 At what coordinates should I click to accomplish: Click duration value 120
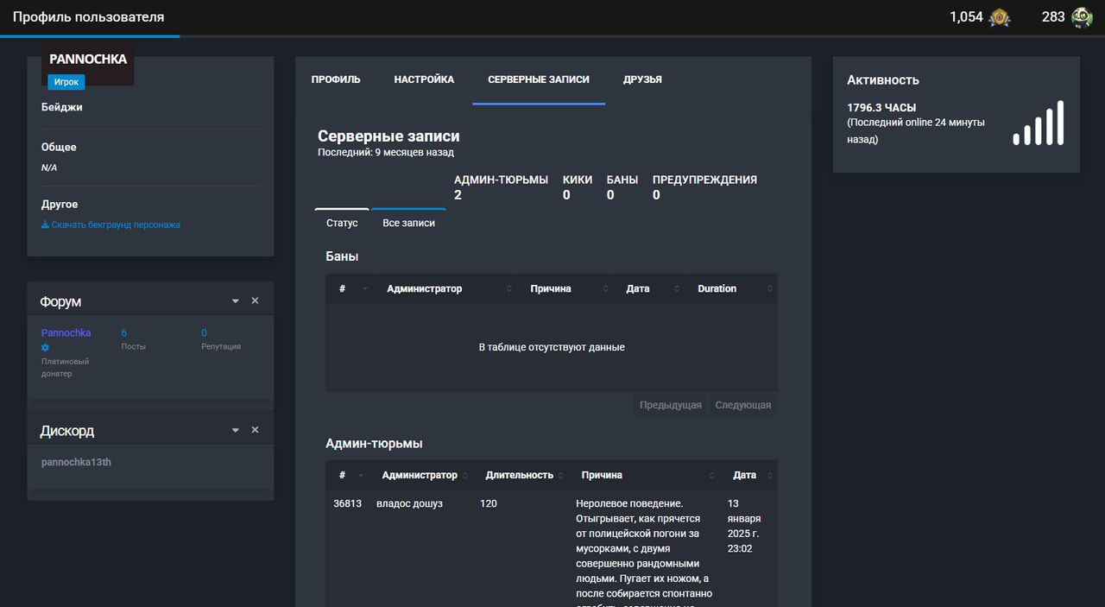pyautogui.click(x=489, y=503)
